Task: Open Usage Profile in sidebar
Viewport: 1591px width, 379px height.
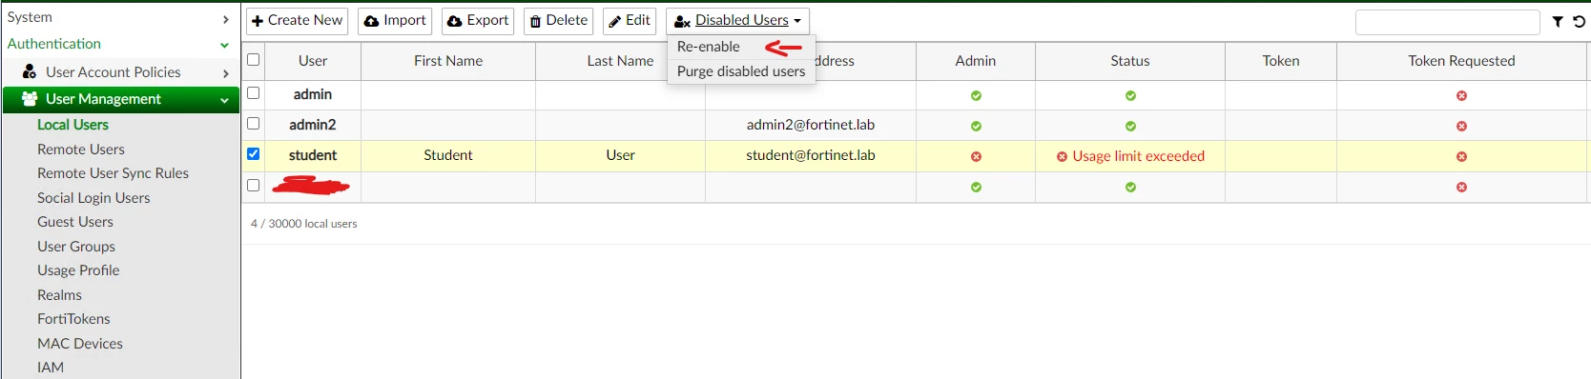Action: (78, 270)
